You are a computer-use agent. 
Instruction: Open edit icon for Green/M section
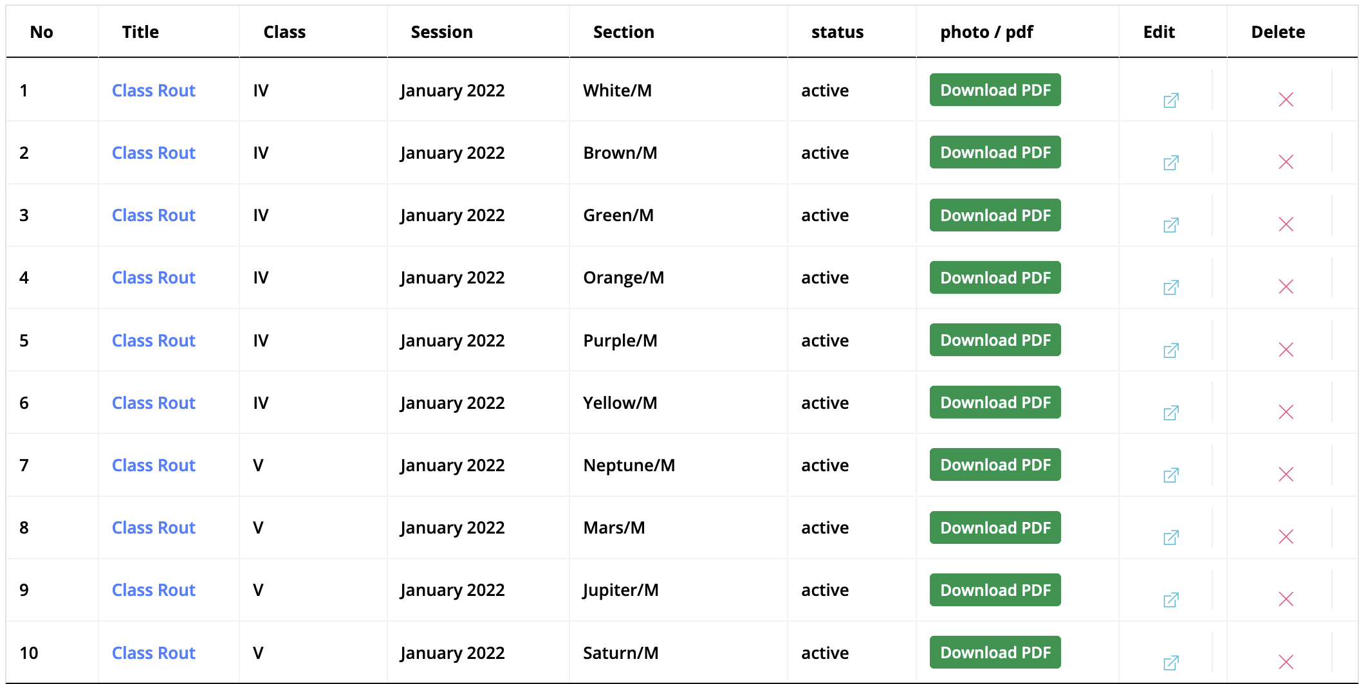[1170, 225]
